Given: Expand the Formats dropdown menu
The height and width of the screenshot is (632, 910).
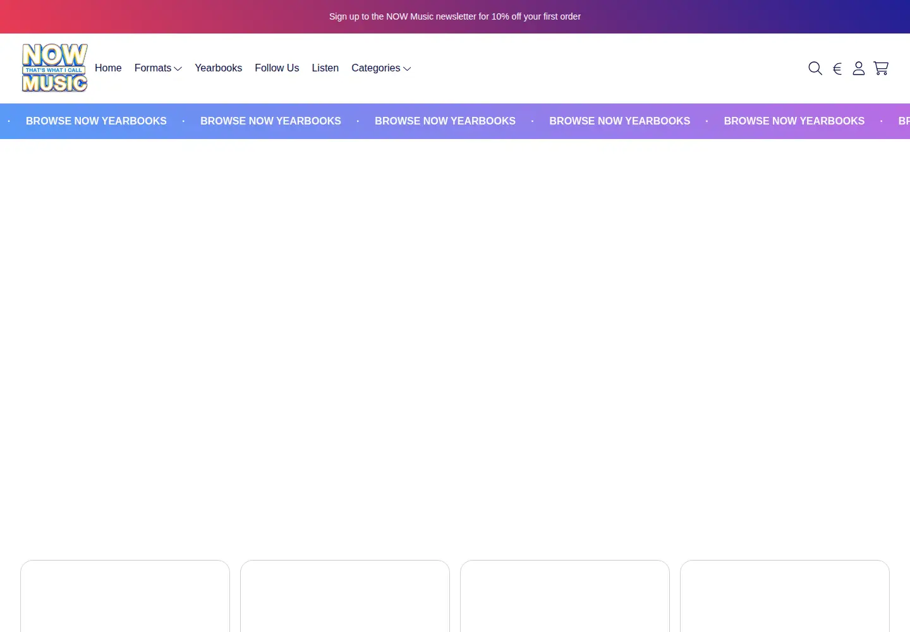Looking at the screenshot, I should click(158, 68).
